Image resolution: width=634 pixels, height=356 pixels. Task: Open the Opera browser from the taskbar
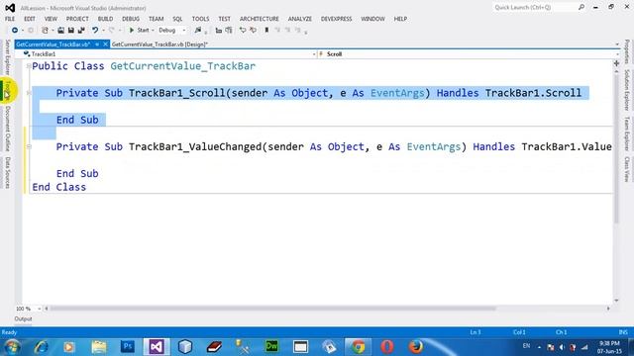(387, 347)
